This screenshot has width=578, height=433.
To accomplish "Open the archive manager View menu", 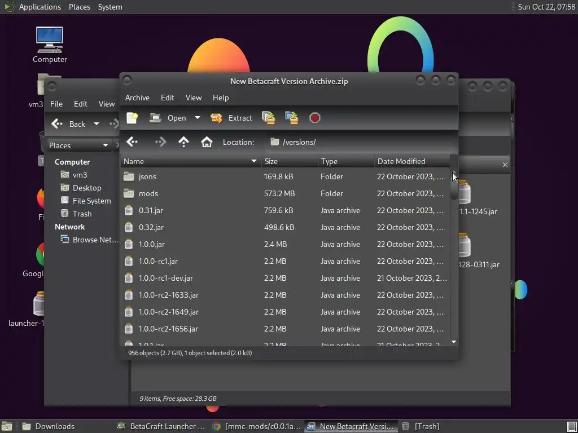I will click(194, 98).
